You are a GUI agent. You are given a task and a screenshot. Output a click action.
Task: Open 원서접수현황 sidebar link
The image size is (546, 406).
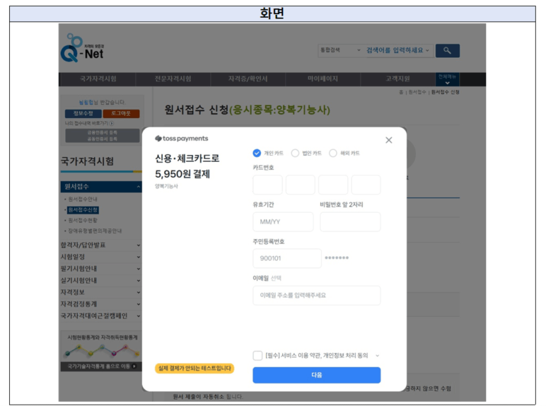(83, 221)
